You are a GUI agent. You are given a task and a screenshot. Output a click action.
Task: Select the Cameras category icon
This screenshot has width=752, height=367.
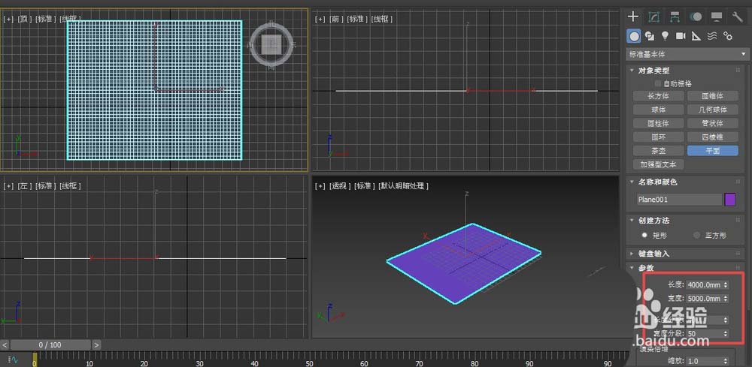[681, 36]
